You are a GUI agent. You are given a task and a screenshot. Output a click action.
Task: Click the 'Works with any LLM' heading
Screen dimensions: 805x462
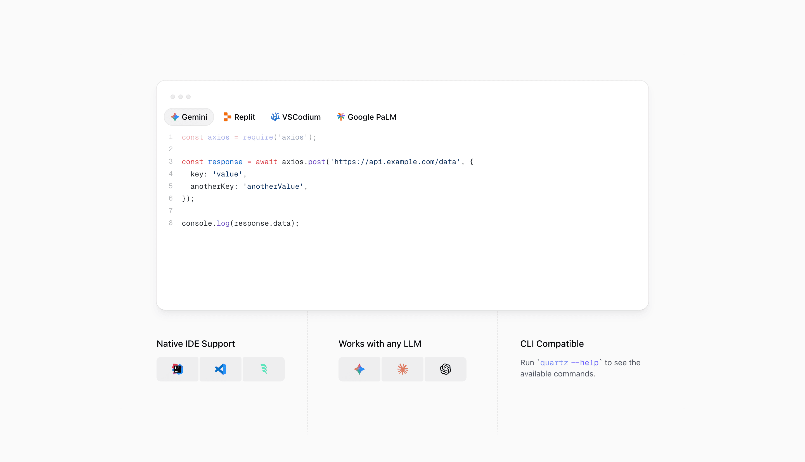pos(380,344)
